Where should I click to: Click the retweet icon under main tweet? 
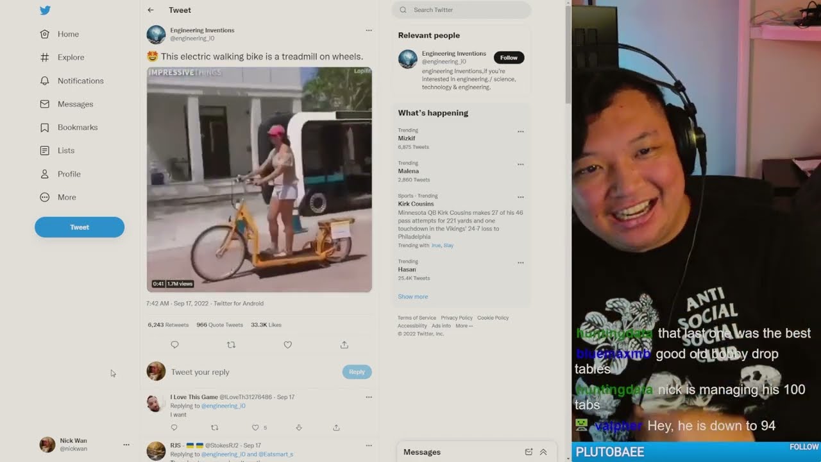pos(231,345)
